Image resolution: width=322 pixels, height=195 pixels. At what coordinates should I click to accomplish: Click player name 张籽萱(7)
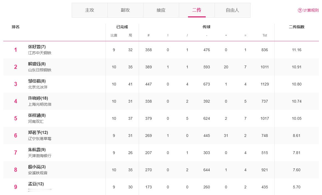click(37, 47)
